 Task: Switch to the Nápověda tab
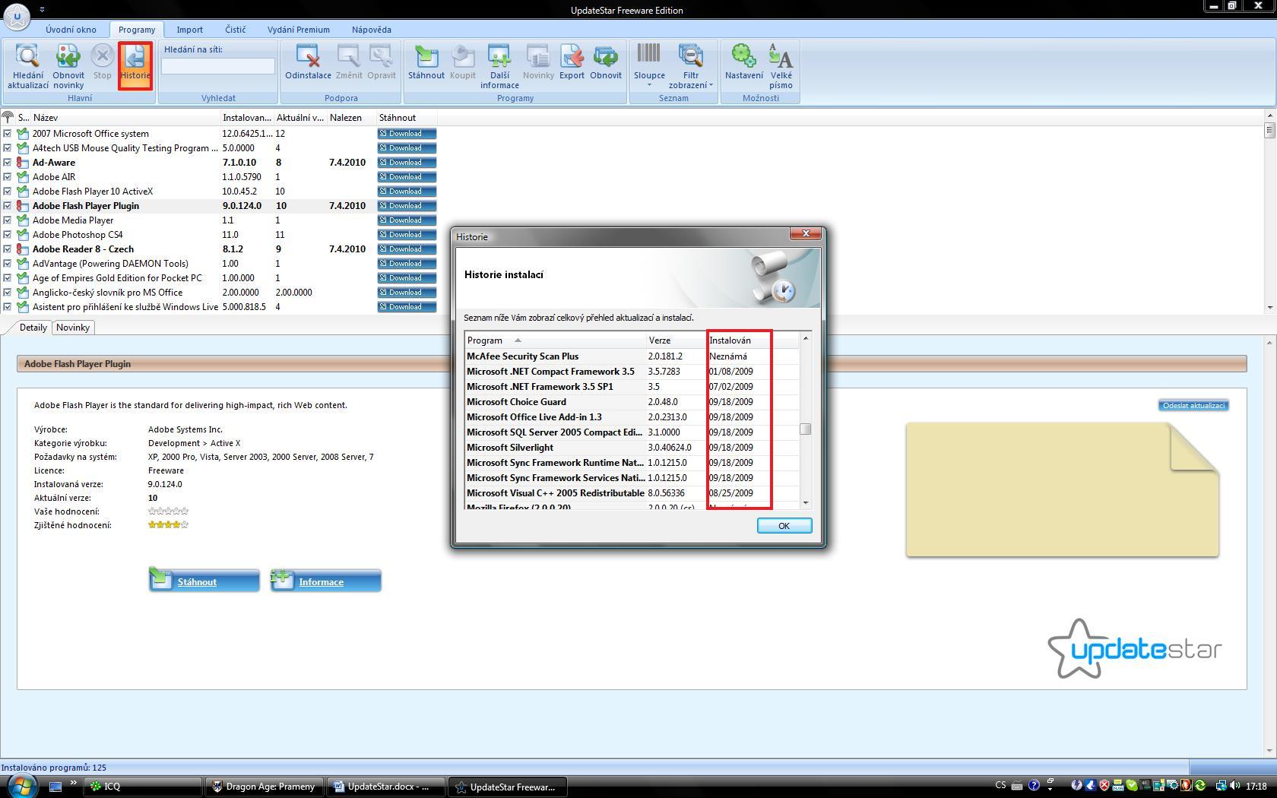pos(371,30)
